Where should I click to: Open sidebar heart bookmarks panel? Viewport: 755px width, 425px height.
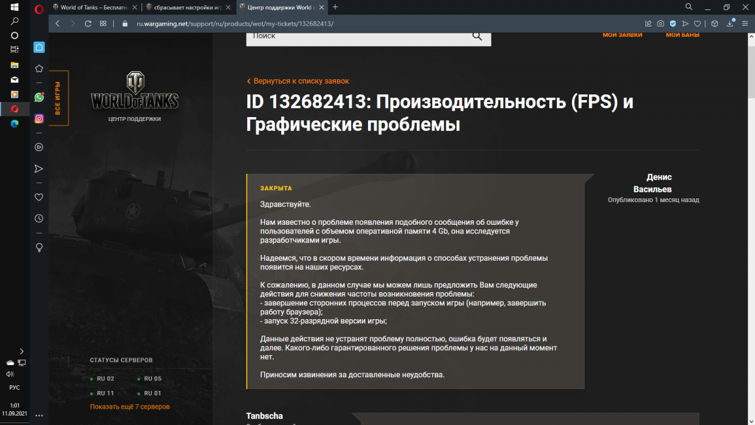(x=39, y=197)
